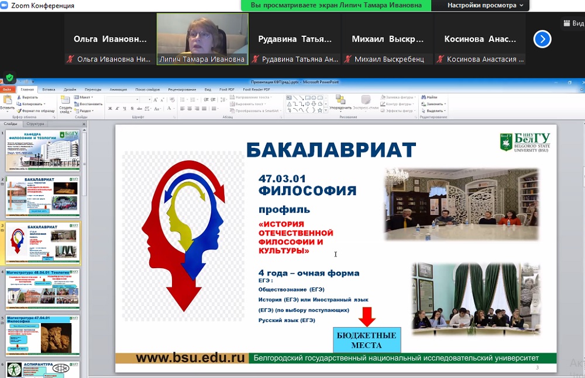The height and width of the screenshot is (378, 585).
Task: Click the Создать слайд new slide icon
Action: point(66,100)
